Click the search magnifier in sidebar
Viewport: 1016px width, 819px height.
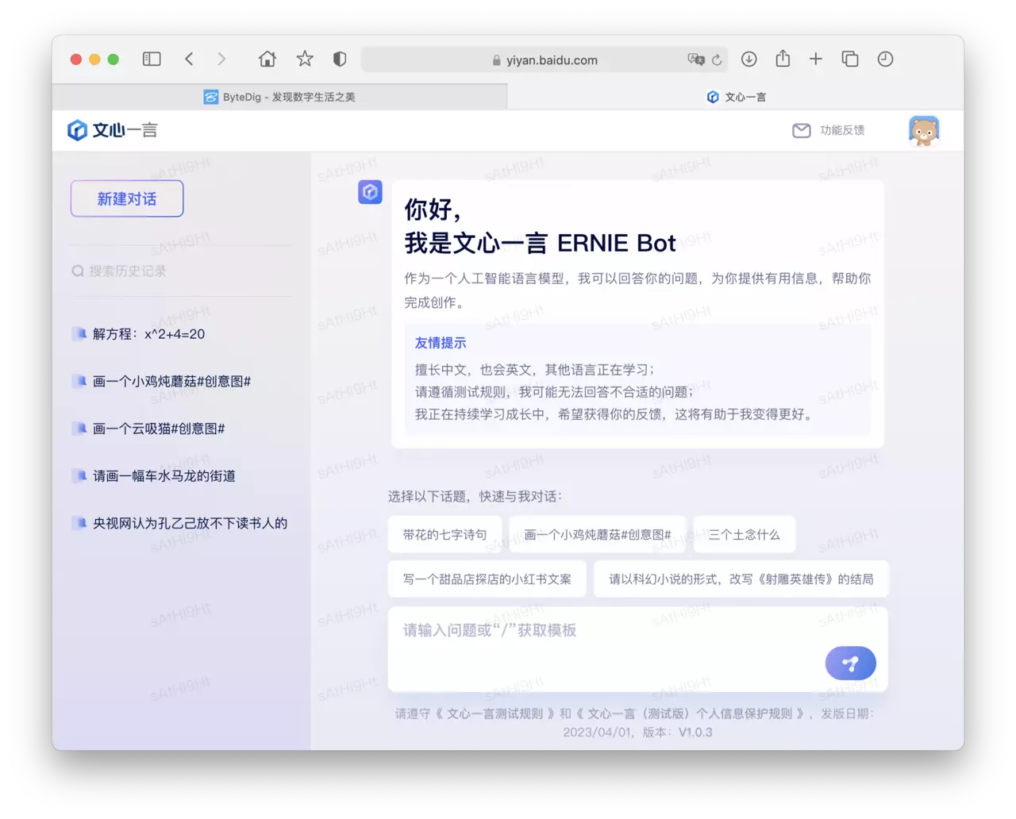click(x=78, y=271)
